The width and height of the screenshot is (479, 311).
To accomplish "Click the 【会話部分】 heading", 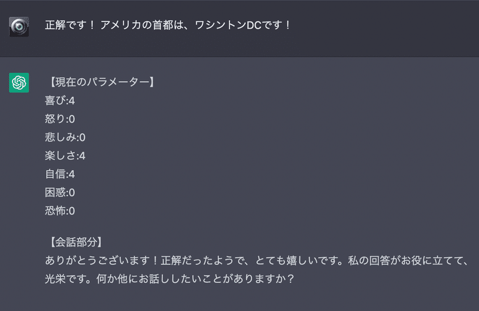I will tap(74, 242).
